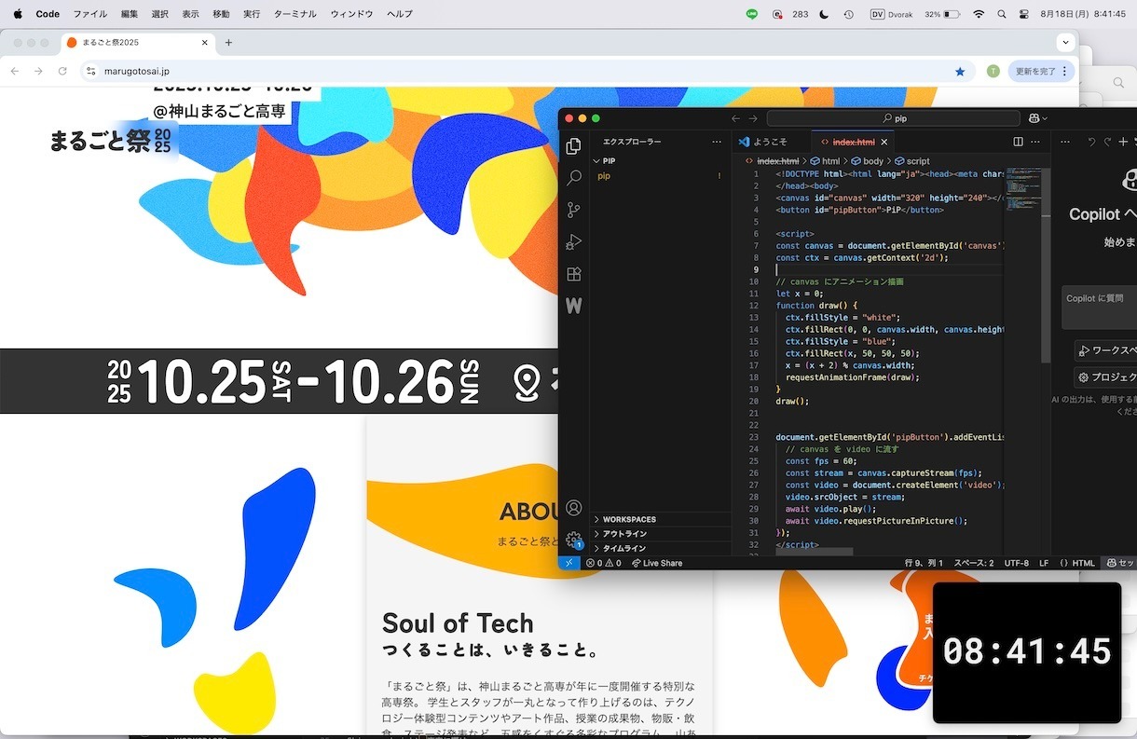This screenshot has width=1137, height=739.
Task: Open the ターミナル menu in the macOS menu bar
Action: coord(295,14)
